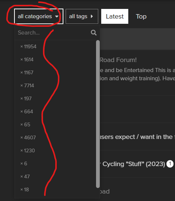Click the unread badge on Cycling Stuff topic
Screen dimensions: 175x201
pos(170,164)
